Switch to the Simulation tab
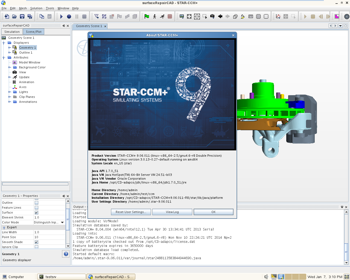This screenshot has height=280, width=350. pyautogui.click(x=12, y=32)
